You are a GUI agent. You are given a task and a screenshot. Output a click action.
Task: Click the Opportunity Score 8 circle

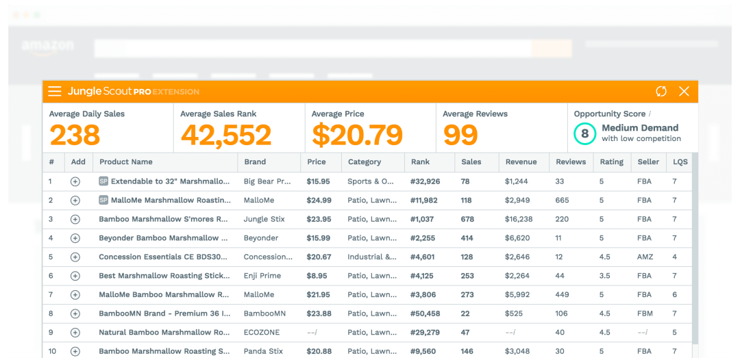[x=584, y=134]
